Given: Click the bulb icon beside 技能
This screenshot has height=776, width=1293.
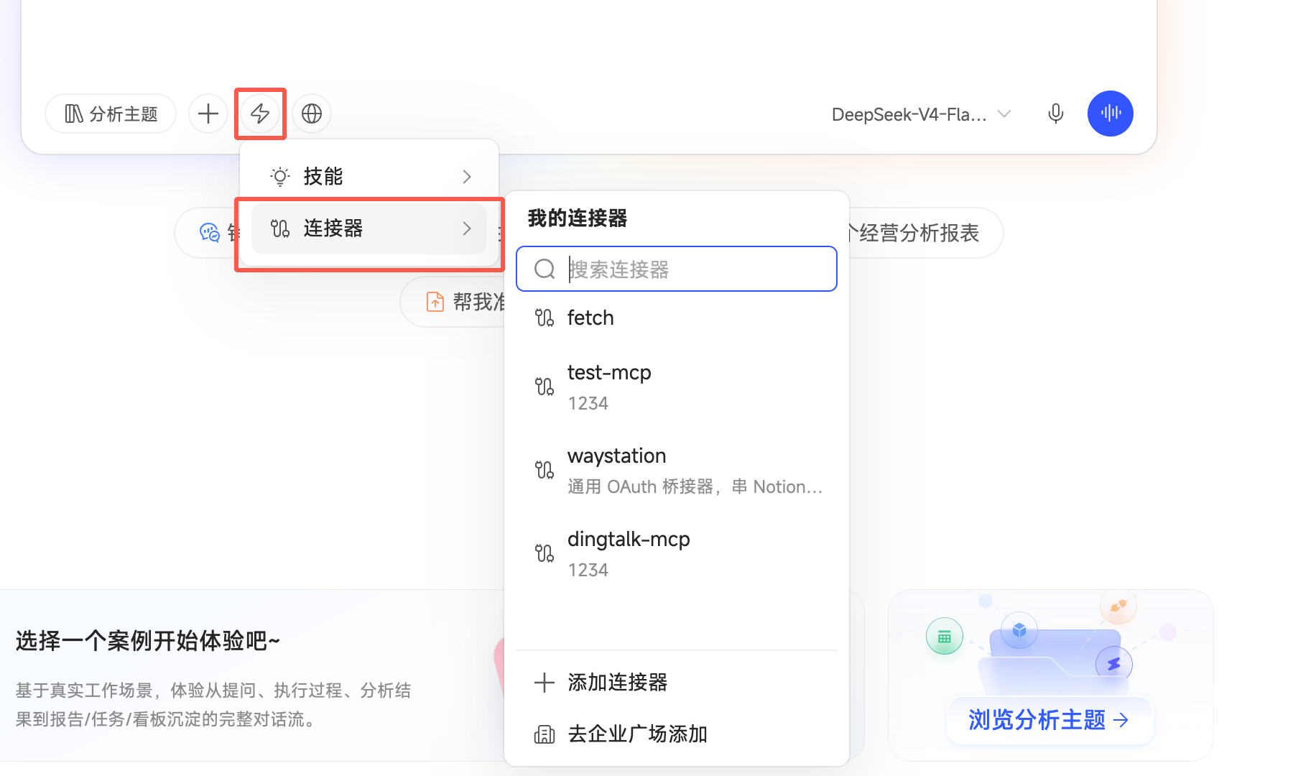Looking at the screenshot, I should tap(280, 177).
